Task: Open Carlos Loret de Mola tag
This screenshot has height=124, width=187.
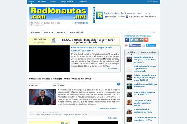Action: tap(43, 115)
